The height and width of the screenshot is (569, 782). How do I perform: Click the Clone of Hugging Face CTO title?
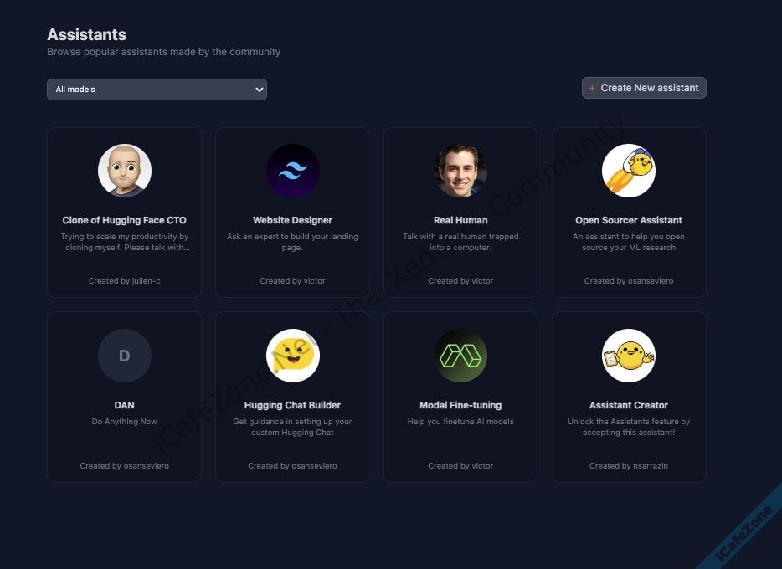[125, 220]
